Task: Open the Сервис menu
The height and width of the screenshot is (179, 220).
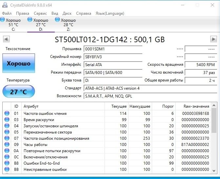Action: tap(40, 13)
